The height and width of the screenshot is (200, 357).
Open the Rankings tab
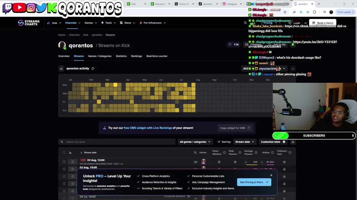[136, 56]
